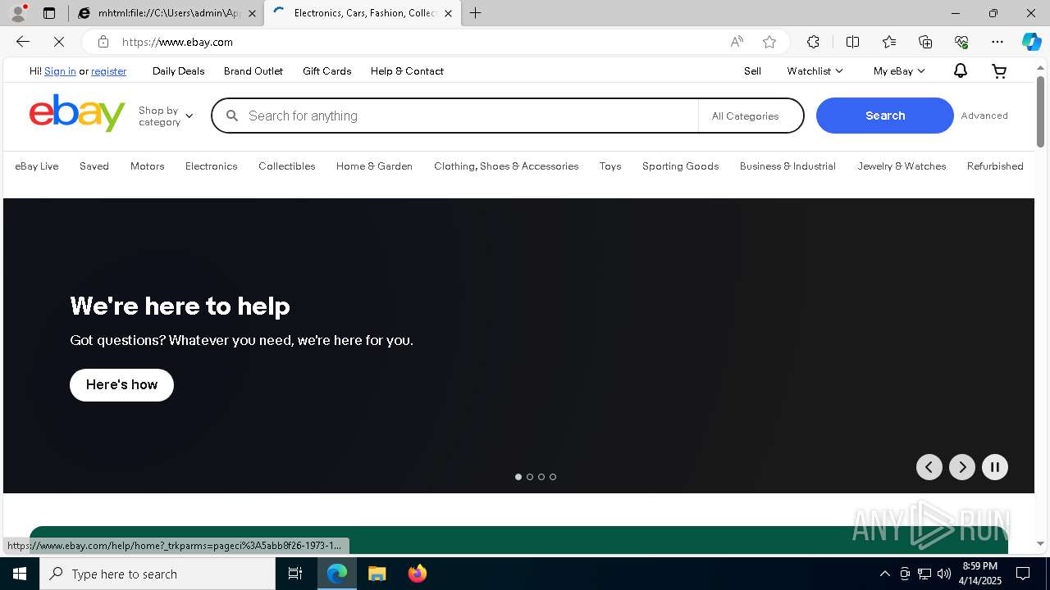Image resolution: width=1050 pixels, height=590 pixels.
Task: Open the Toys category
Action: [610, 166]
